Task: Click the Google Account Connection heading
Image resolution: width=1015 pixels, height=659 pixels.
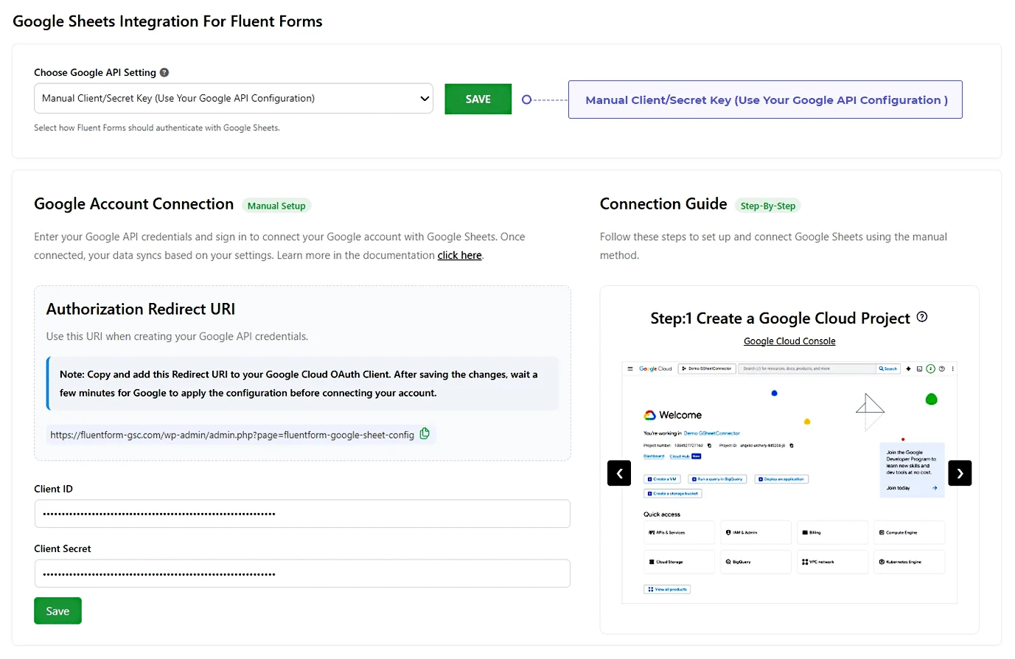Action: click(134, 204)
